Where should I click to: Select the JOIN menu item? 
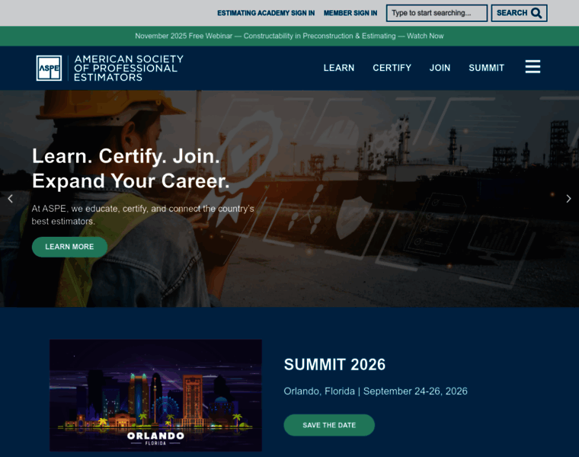(x=440, y=68)
